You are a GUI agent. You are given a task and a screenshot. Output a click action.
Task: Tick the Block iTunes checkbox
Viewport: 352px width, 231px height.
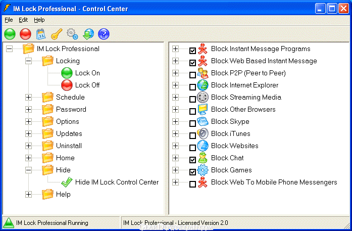pos(192,135)
